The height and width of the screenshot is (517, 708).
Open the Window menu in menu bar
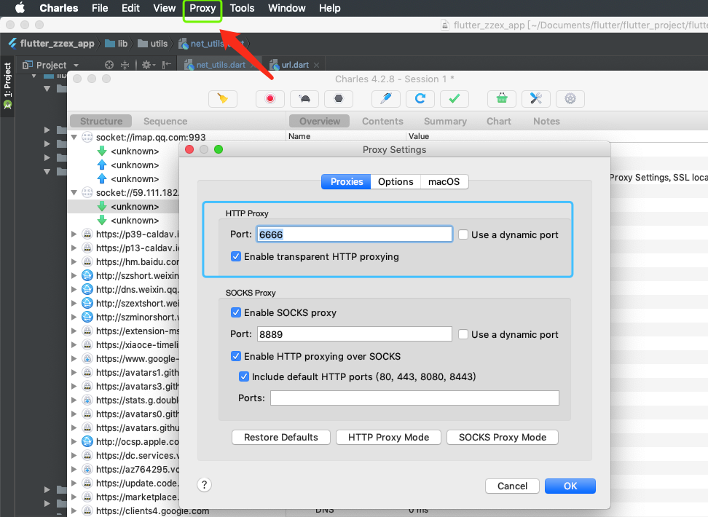click(287, 8)
